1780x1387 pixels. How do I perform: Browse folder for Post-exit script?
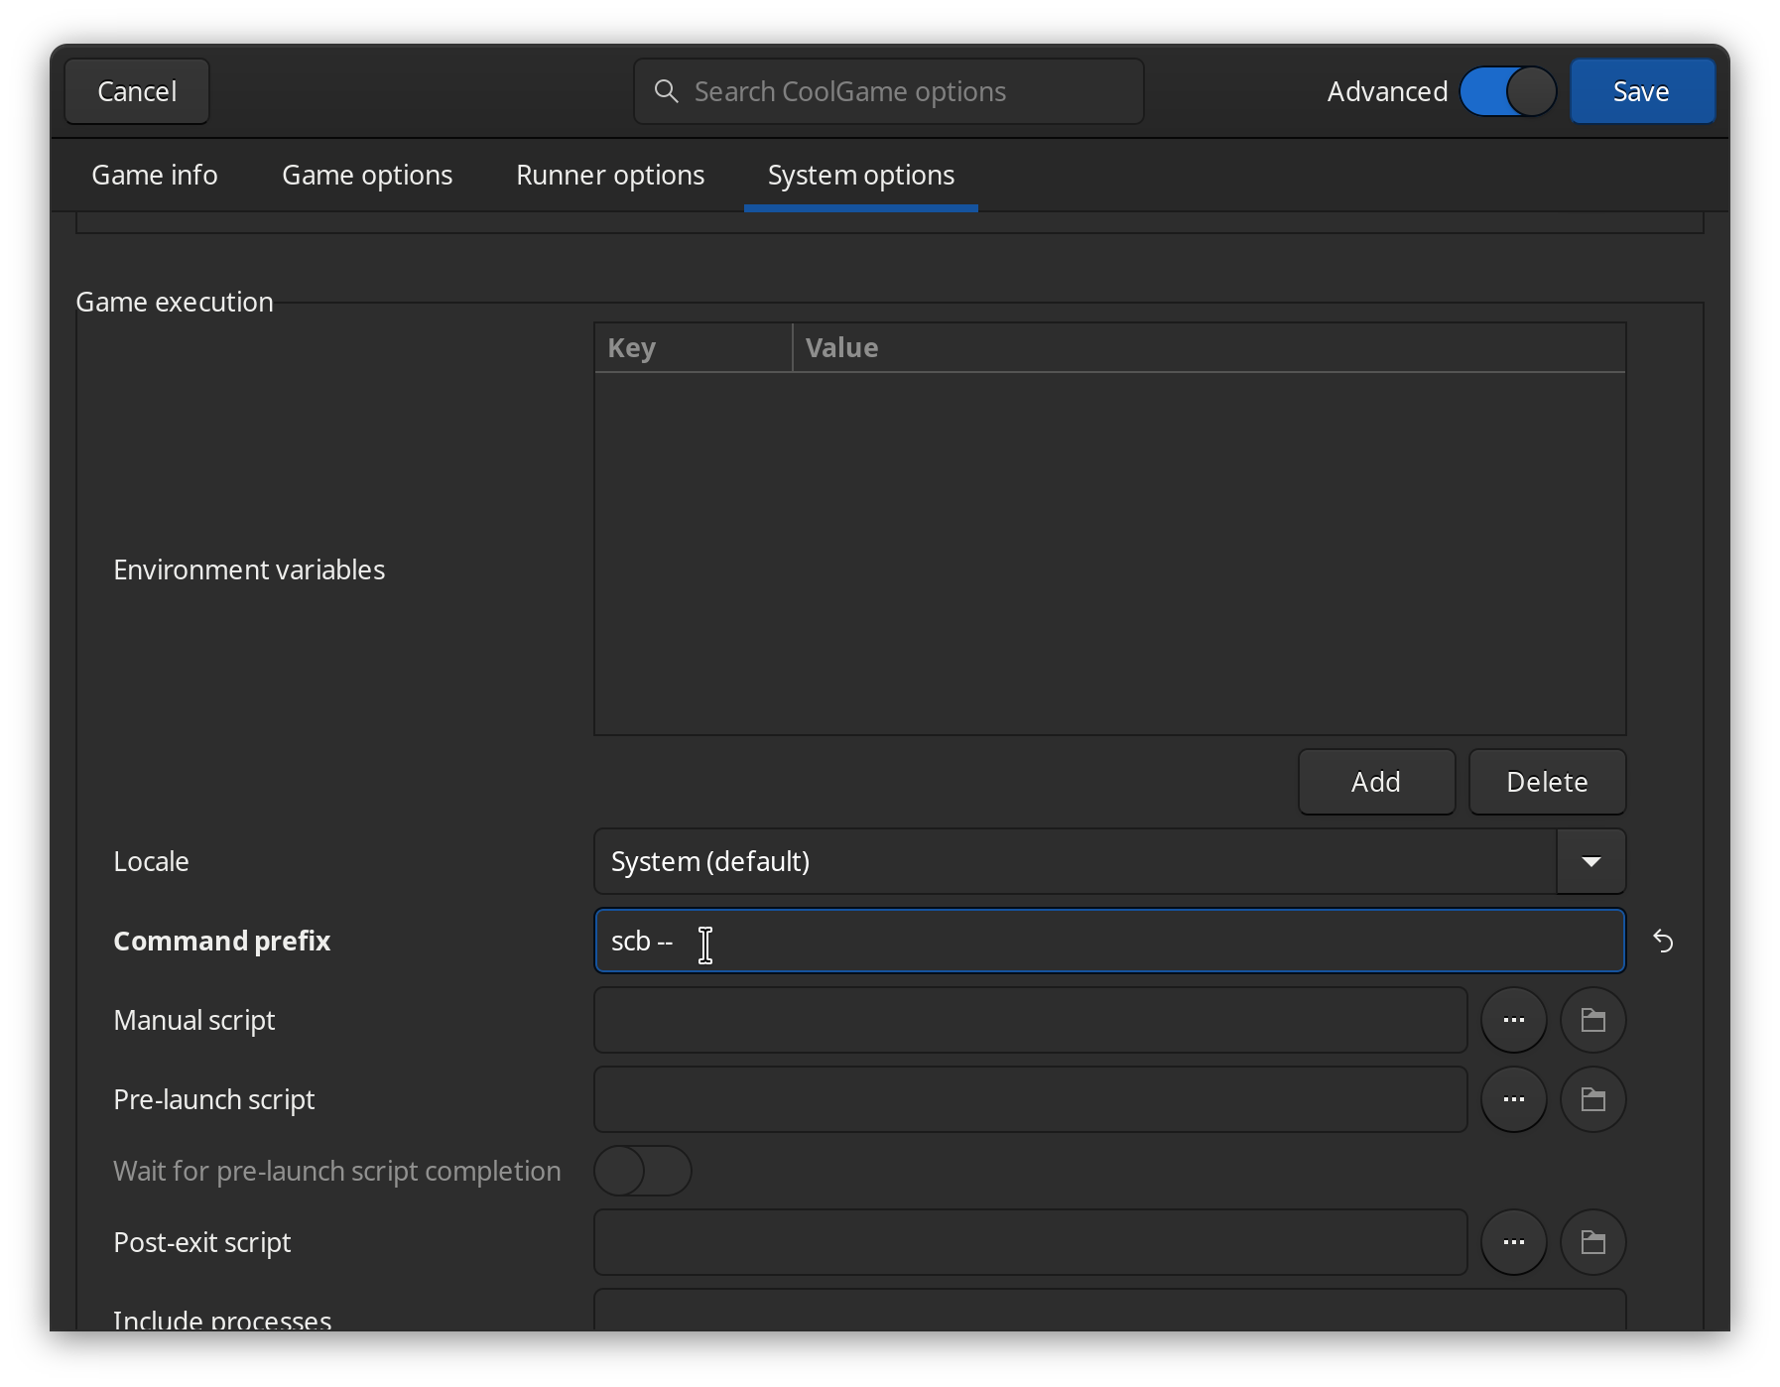point(1592,1242)
